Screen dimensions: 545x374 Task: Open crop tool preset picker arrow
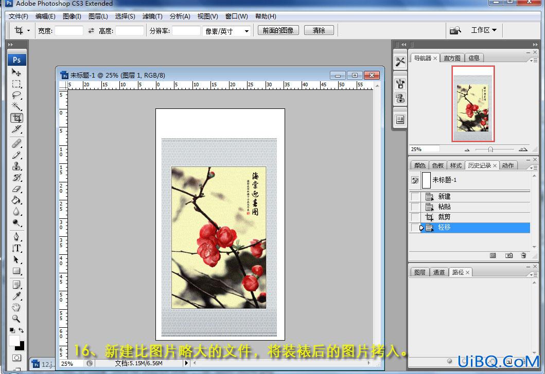(28, 30)
